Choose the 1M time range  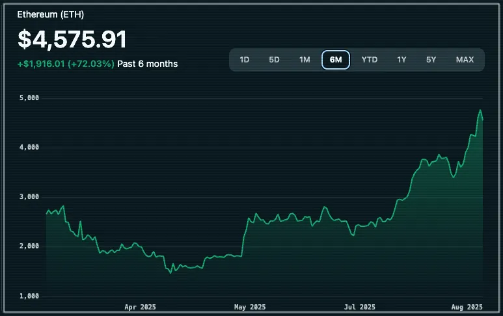click(x=305, y=60)
